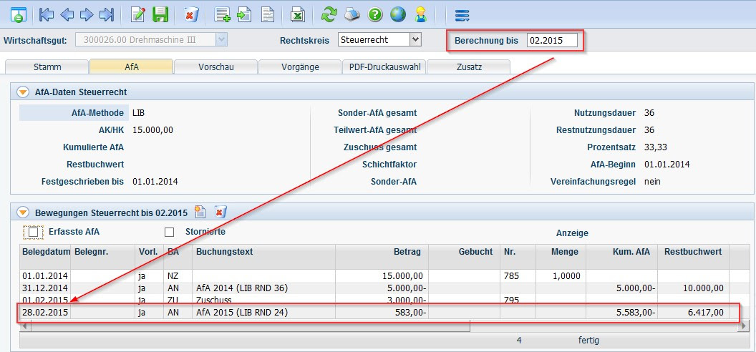Click the printer icon
The height and width of the screenshot is (352, 756).
click(x=352, y=15)
